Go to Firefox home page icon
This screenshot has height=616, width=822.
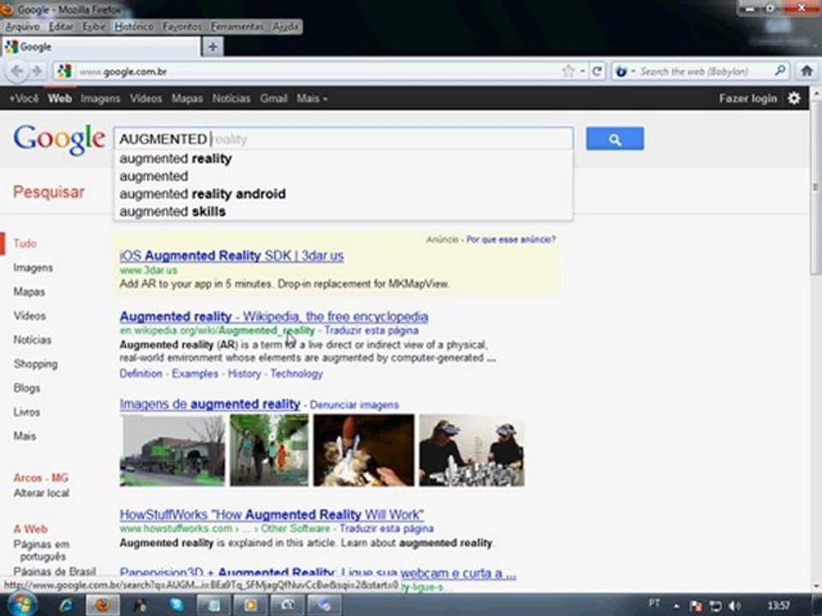tap(807, 71)
